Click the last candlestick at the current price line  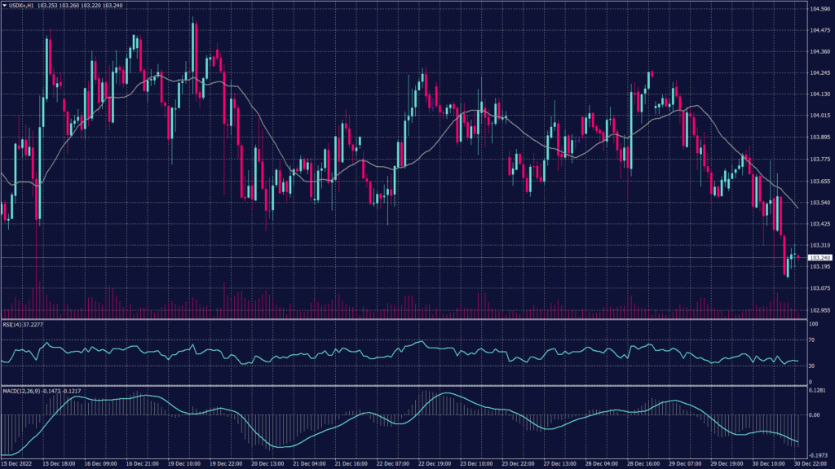click(797, 256)
